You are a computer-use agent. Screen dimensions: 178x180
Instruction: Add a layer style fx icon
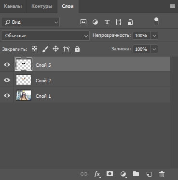pyautogui.click(x=97, y=174)
